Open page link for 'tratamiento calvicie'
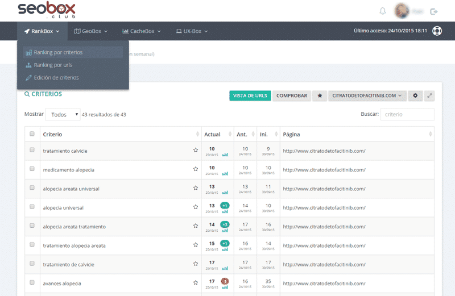Image resolution: width=455 pixels, height=296 pixels. click(324, 151)
